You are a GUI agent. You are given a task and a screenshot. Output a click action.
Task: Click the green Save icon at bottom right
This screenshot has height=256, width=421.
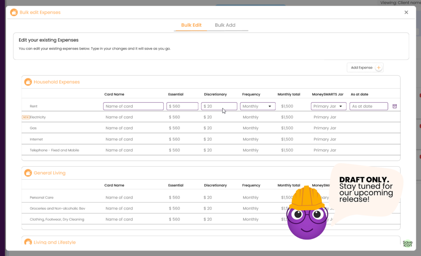[407, 243]
